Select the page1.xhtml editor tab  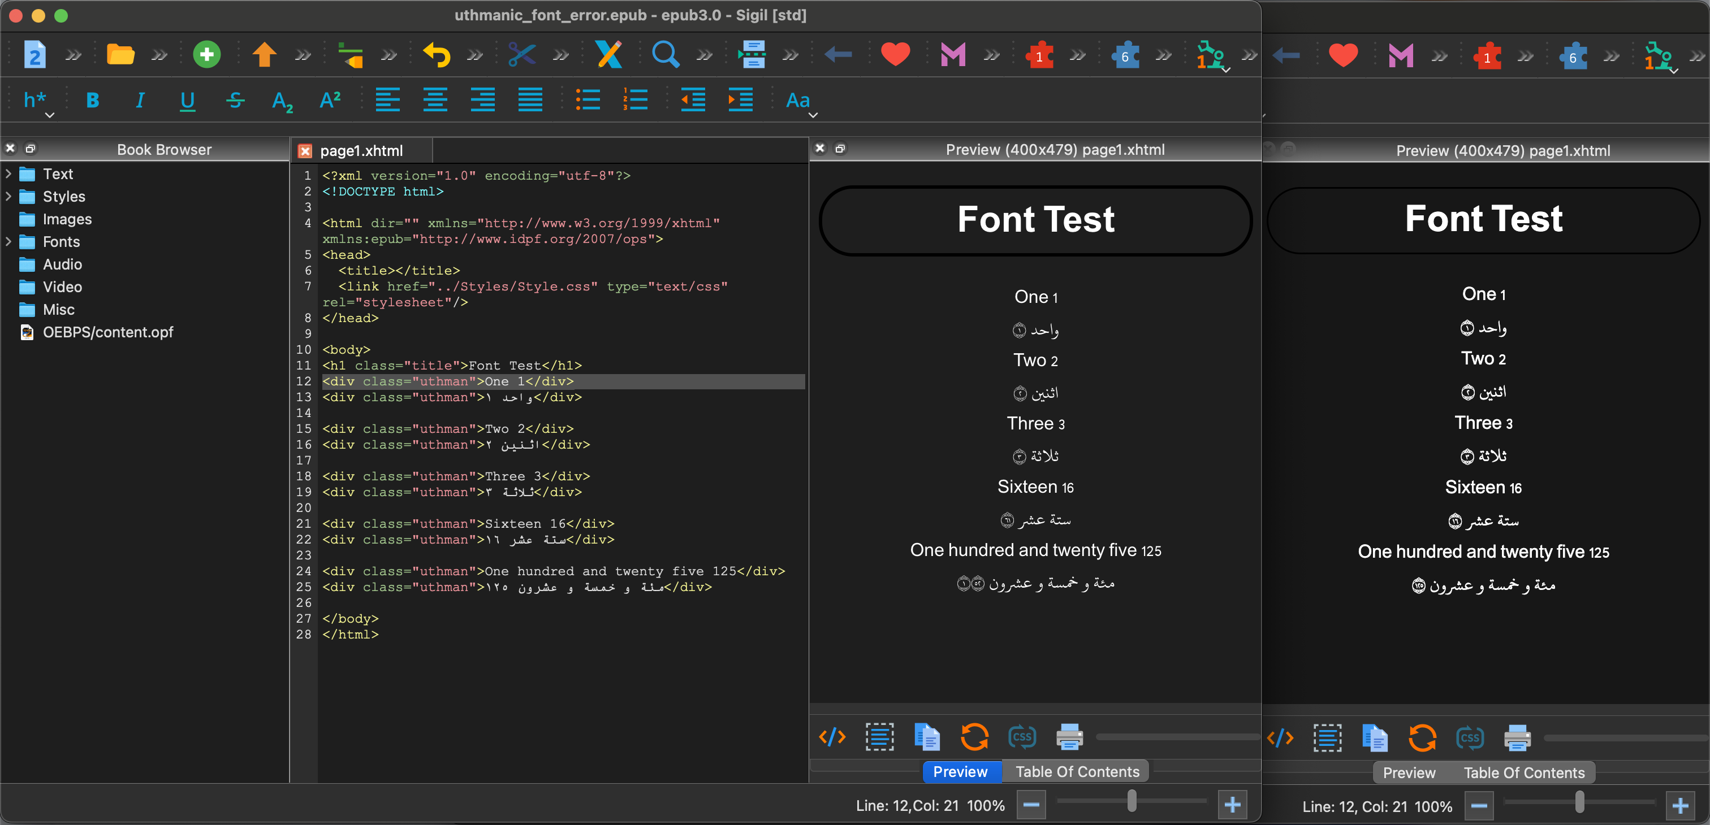click(x=361, y=150)
